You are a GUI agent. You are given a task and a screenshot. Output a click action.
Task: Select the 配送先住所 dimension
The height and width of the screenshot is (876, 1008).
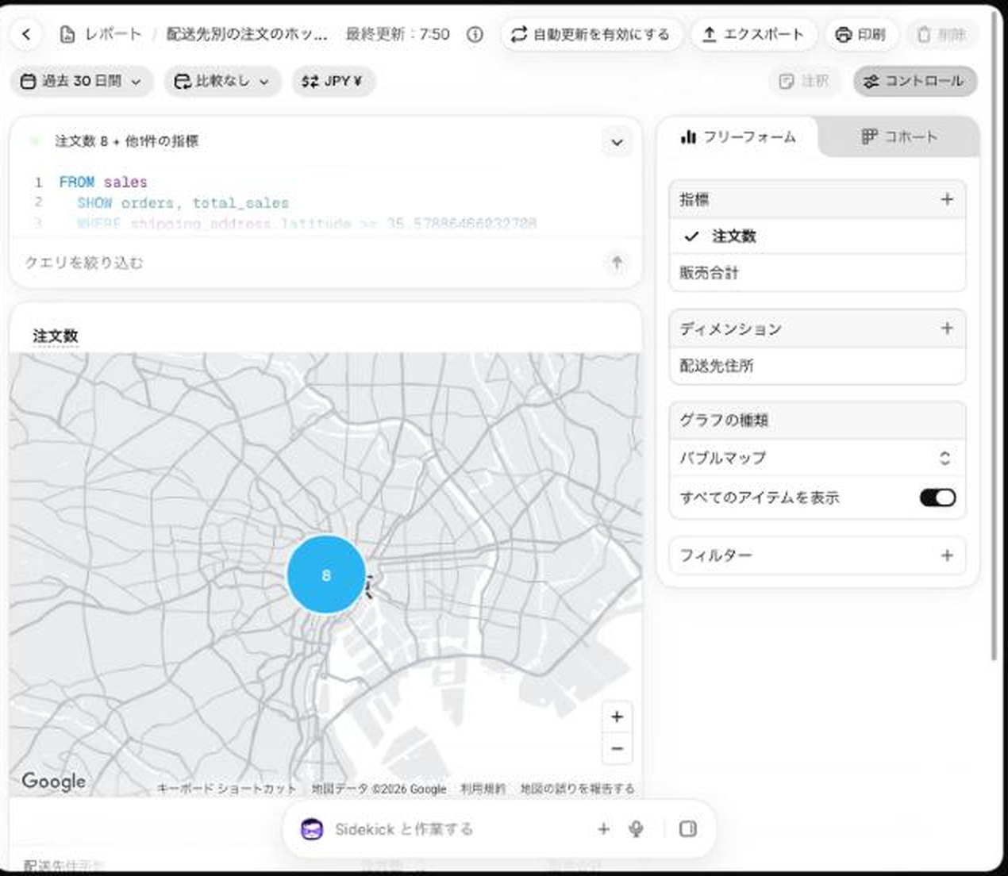pyautogui.click(x=818, y=366)
